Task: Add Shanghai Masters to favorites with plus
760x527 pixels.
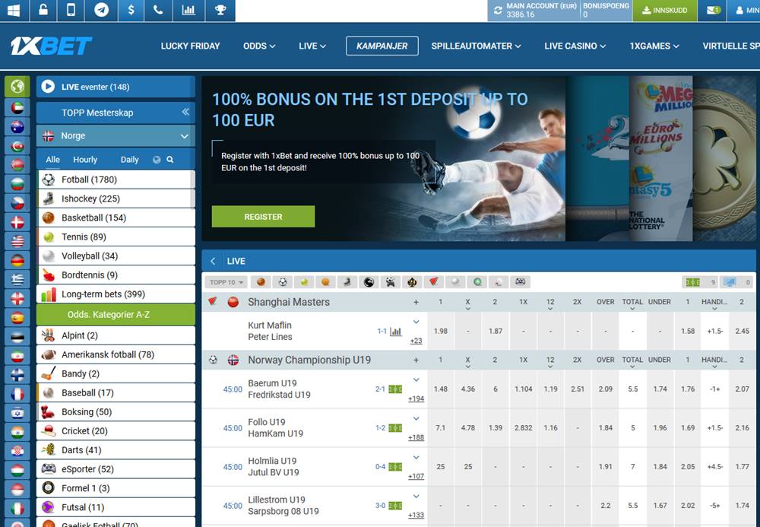Action: pos(416,302)
